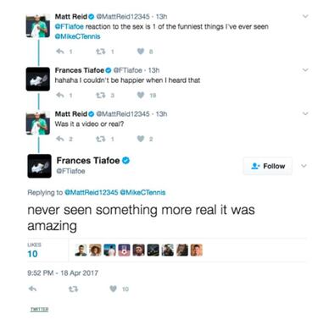Reply to the main tweet using bottom arrow
318x319 pixels.
tap(33, 289)
